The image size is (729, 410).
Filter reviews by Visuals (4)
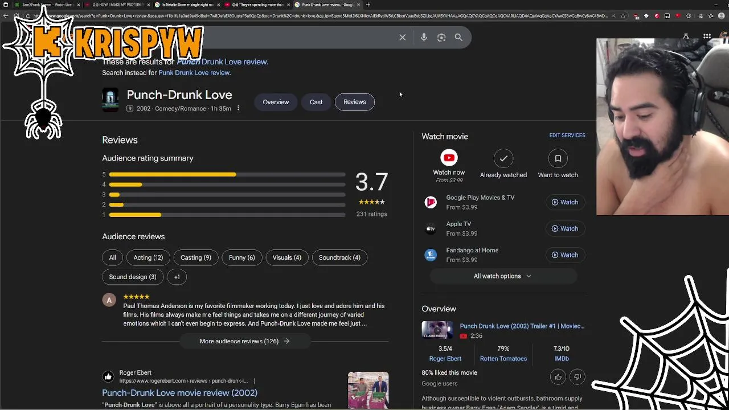pos(286,257)
